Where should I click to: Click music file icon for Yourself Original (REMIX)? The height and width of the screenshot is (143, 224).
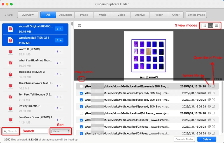10,29
